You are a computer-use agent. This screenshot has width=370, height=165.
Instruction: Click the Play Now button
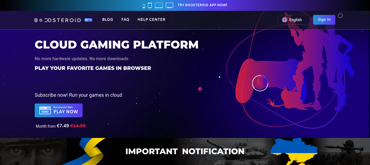(59, 110)
